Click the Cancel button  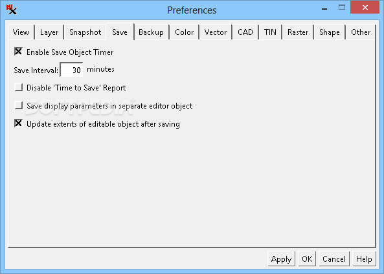click(x=334, y=259)
